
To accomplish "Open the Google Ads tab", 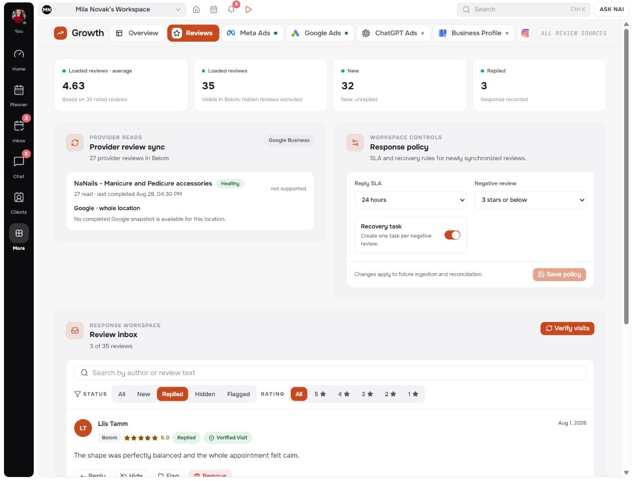I will pos(320,33).
